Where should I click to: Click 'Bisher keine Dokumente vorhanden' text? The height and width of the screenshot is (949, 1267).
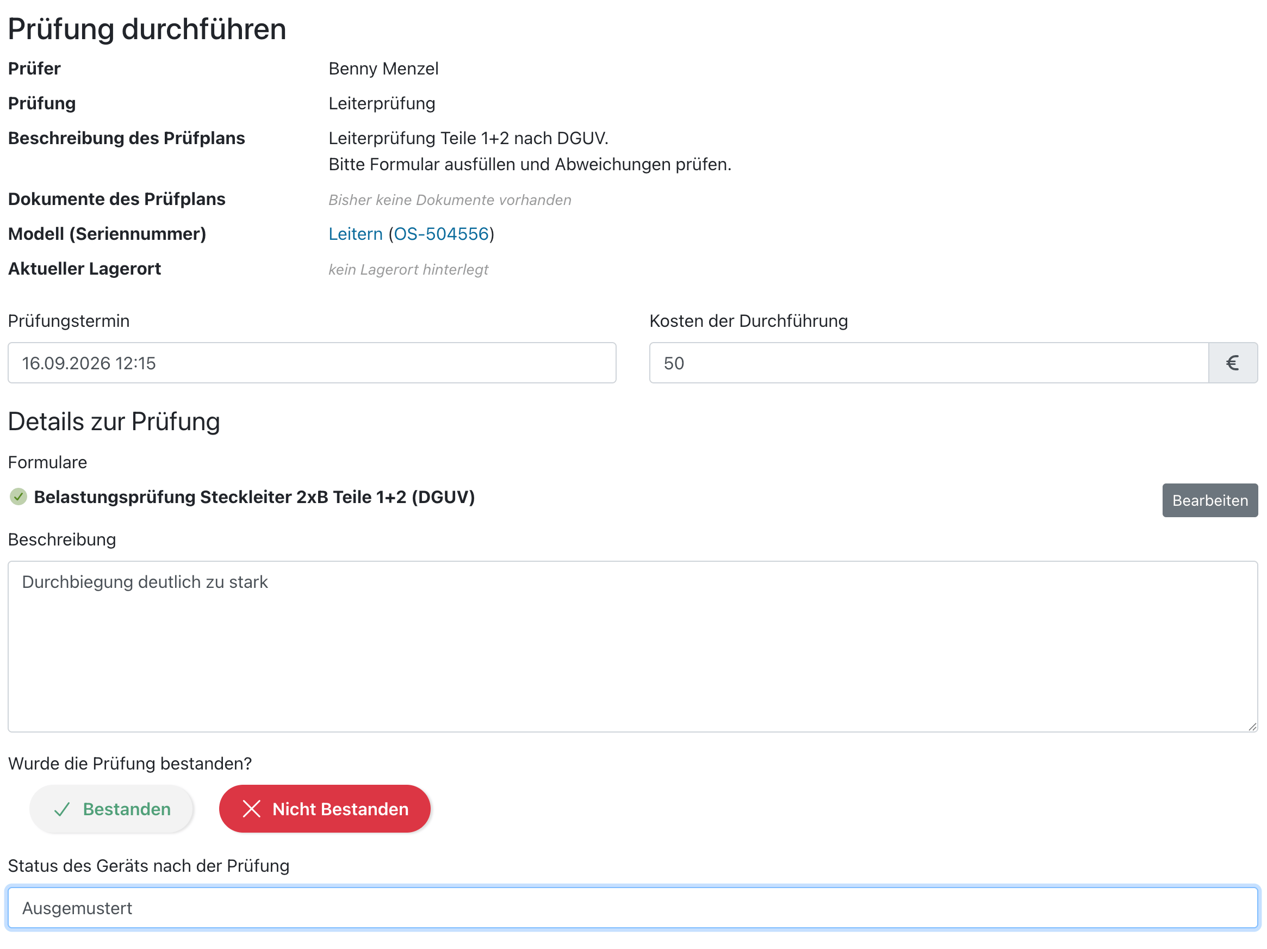(450, 200)
